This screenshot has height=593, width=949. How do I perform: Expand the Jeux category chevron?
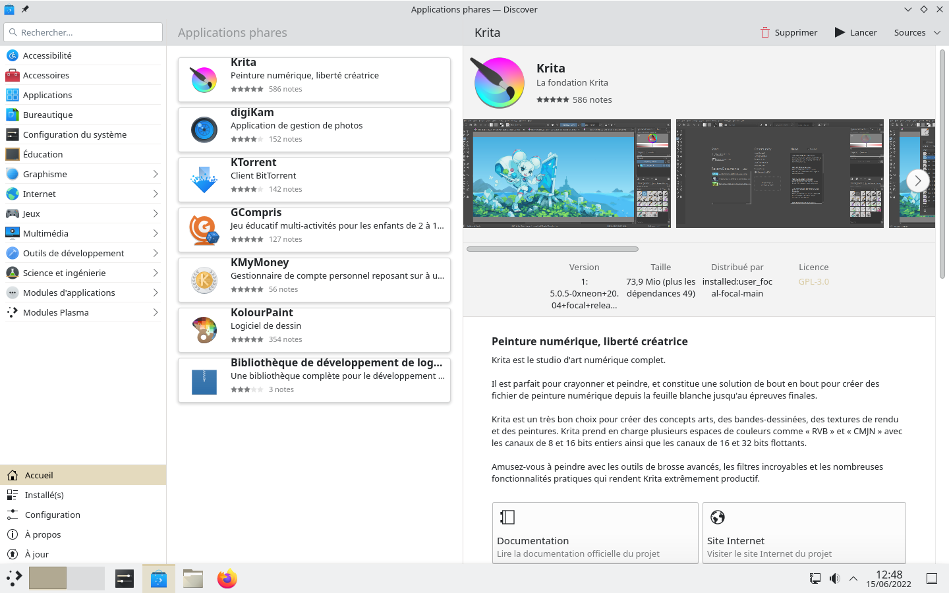pos(156,213)
